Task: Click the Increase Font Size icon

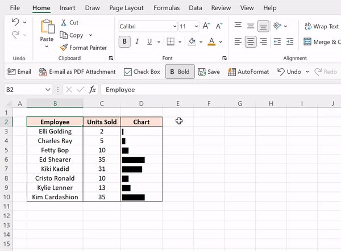Action: point(206,26)
